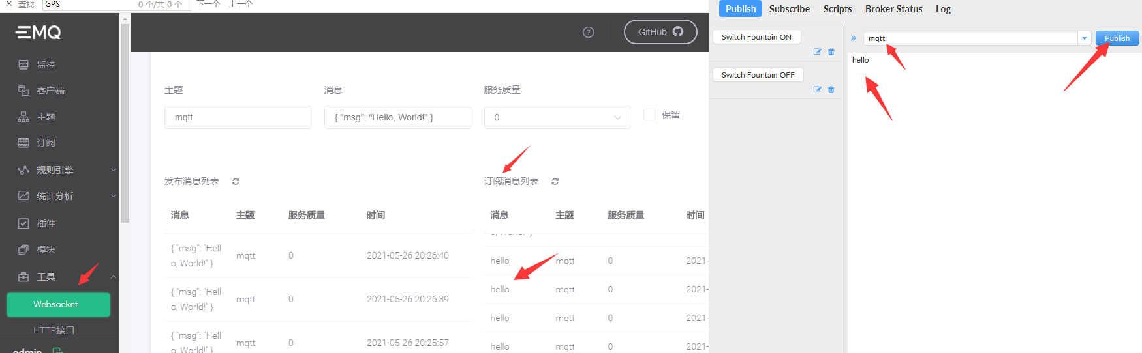This screenshot has height=353, width=1142.
Task: Click the double-chevron icon beside topic field
Action: click(x=853, y=38)
